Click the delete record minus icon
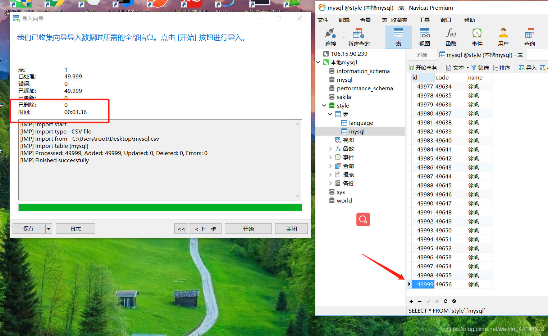 (x=420, y=301)
